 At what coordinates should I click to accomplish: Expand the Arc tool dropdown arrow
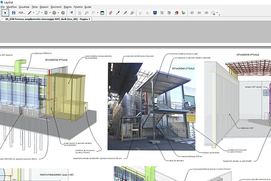tap(42, 13)
